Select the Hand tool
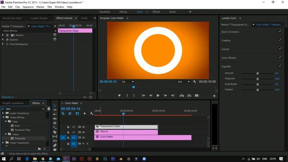Image resolution: width=288 pixels, height=162 pixels. tap(55, 149)
